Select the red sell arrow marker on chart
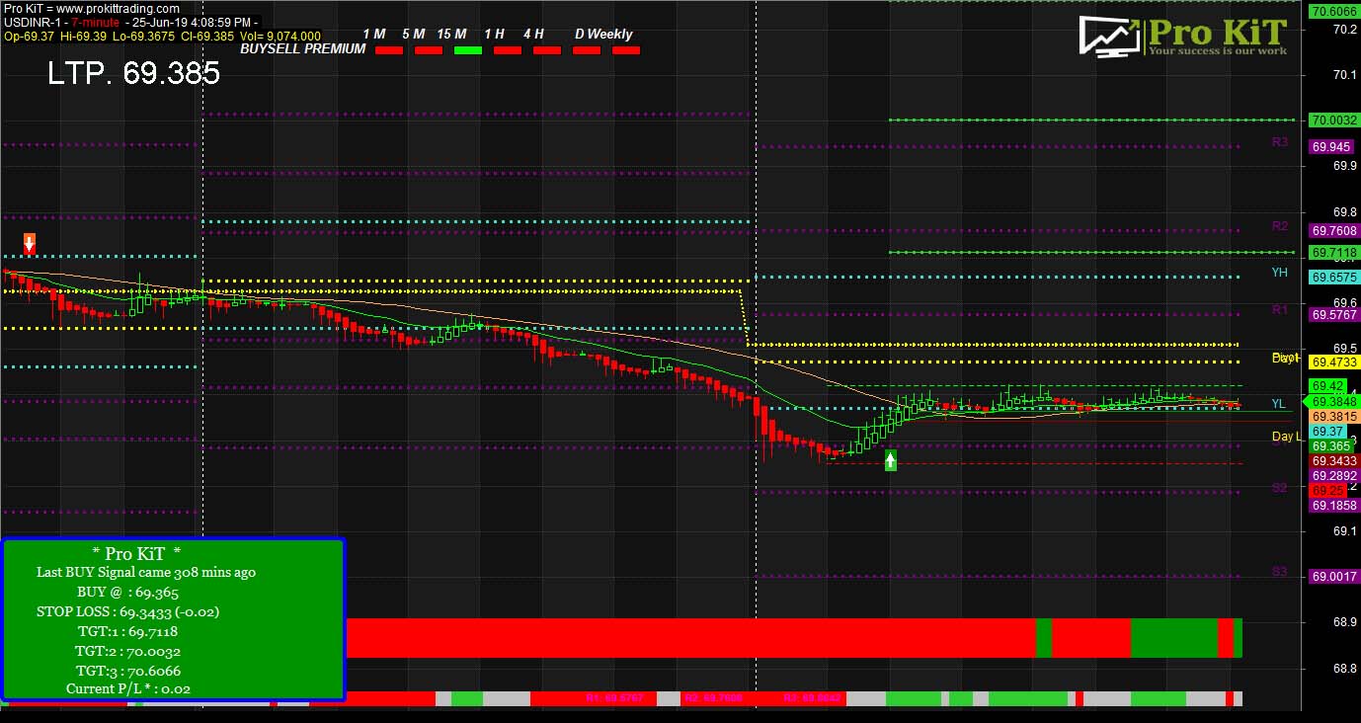Viewport: 1361px width, 723px height. click(29, 244)
